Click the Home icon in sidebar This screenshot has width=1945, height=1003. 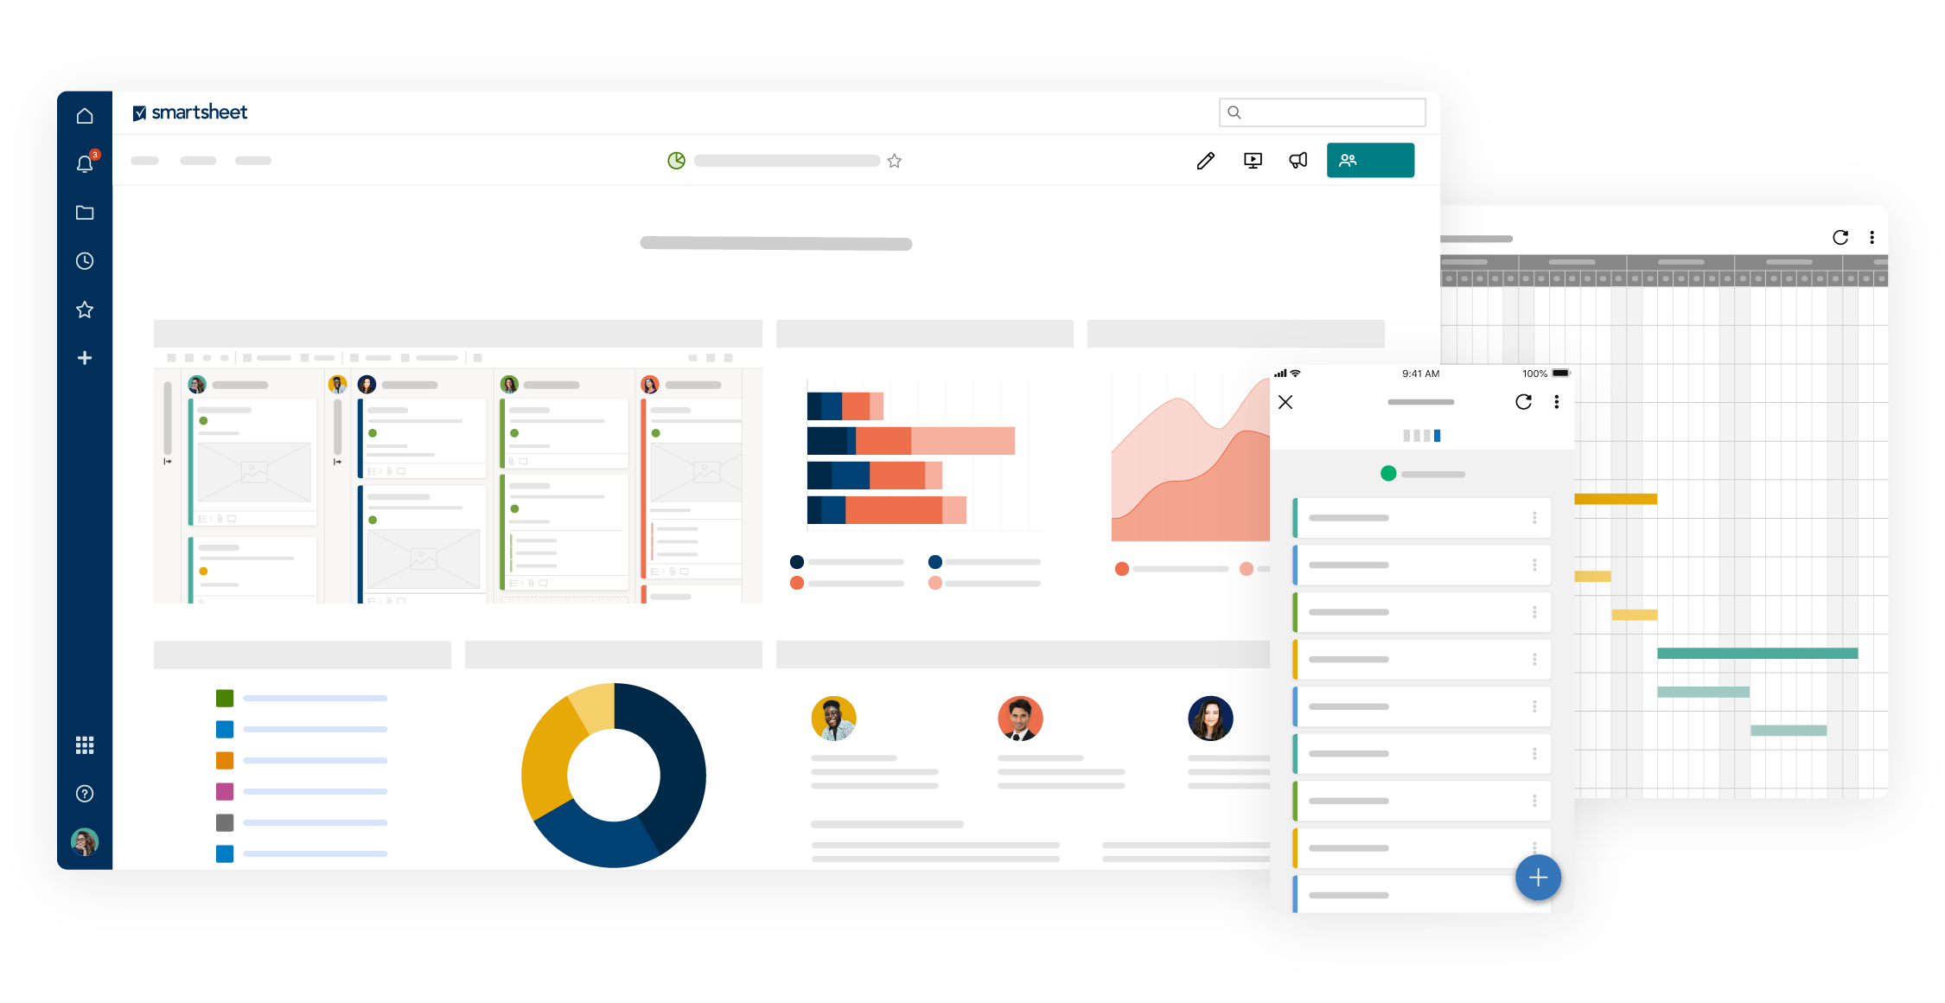[85, 115]
